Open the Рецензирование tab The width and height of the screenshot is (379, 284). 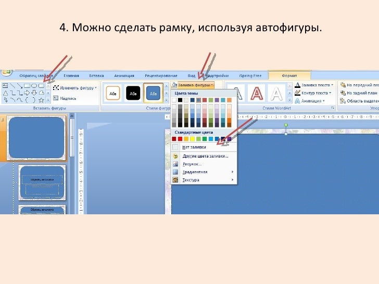pos(161,75)
